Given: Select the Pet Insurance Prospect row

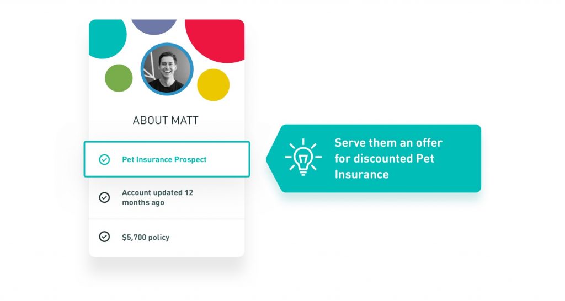Looking at the screenshot, I should coord(167,159).
